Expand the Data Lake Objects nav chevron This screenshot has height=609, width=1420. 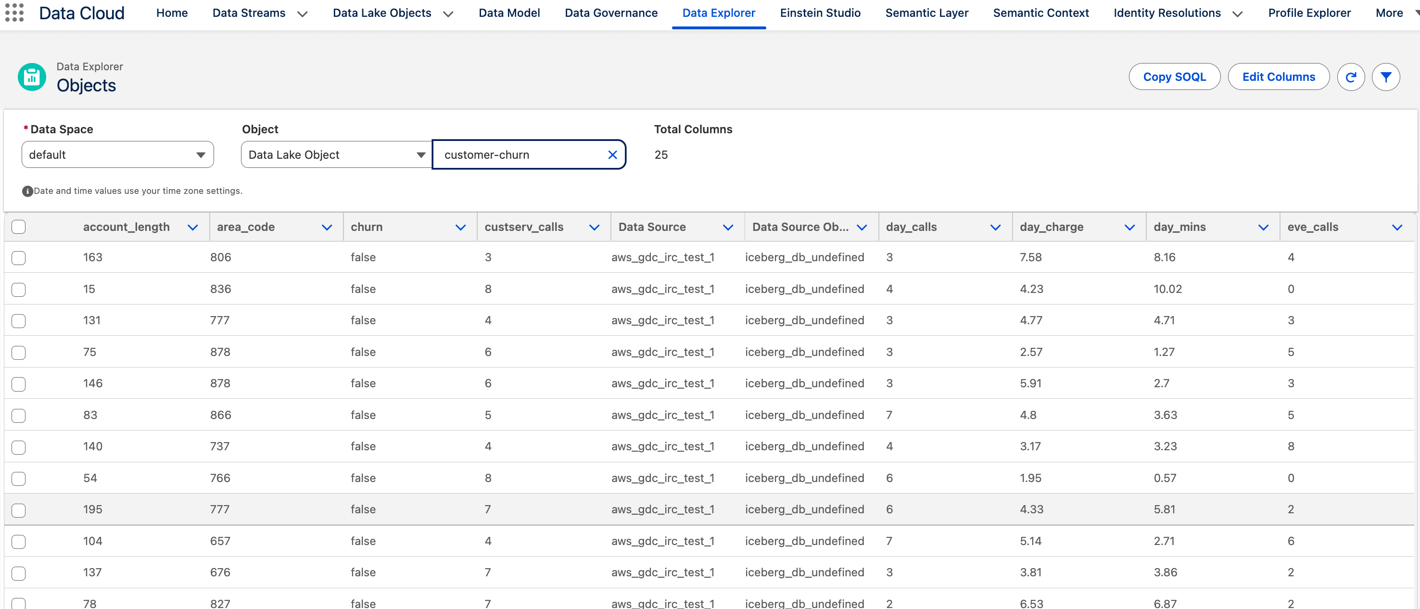point(448,14)
